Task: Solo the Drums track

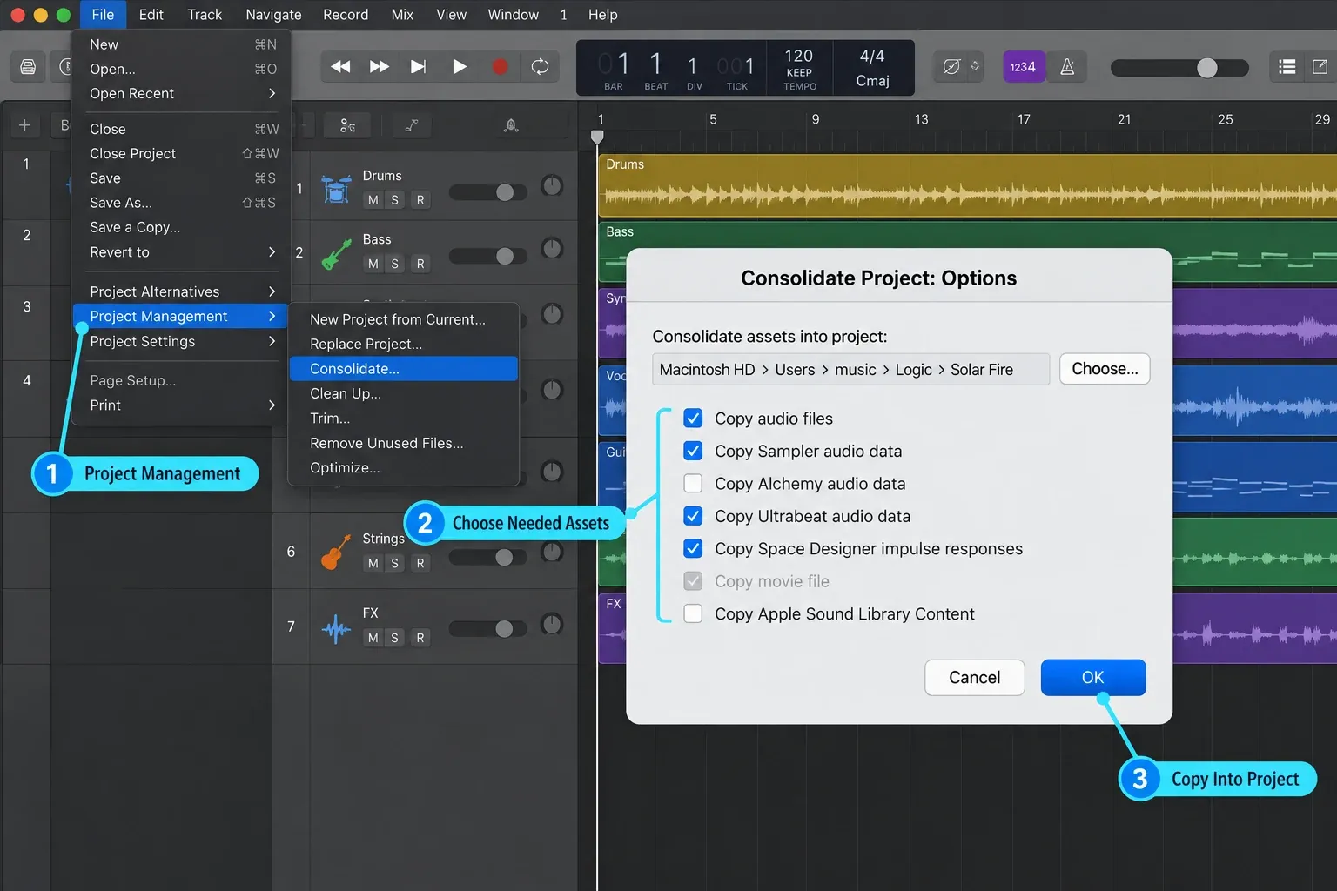Action: tap(395, 200)
